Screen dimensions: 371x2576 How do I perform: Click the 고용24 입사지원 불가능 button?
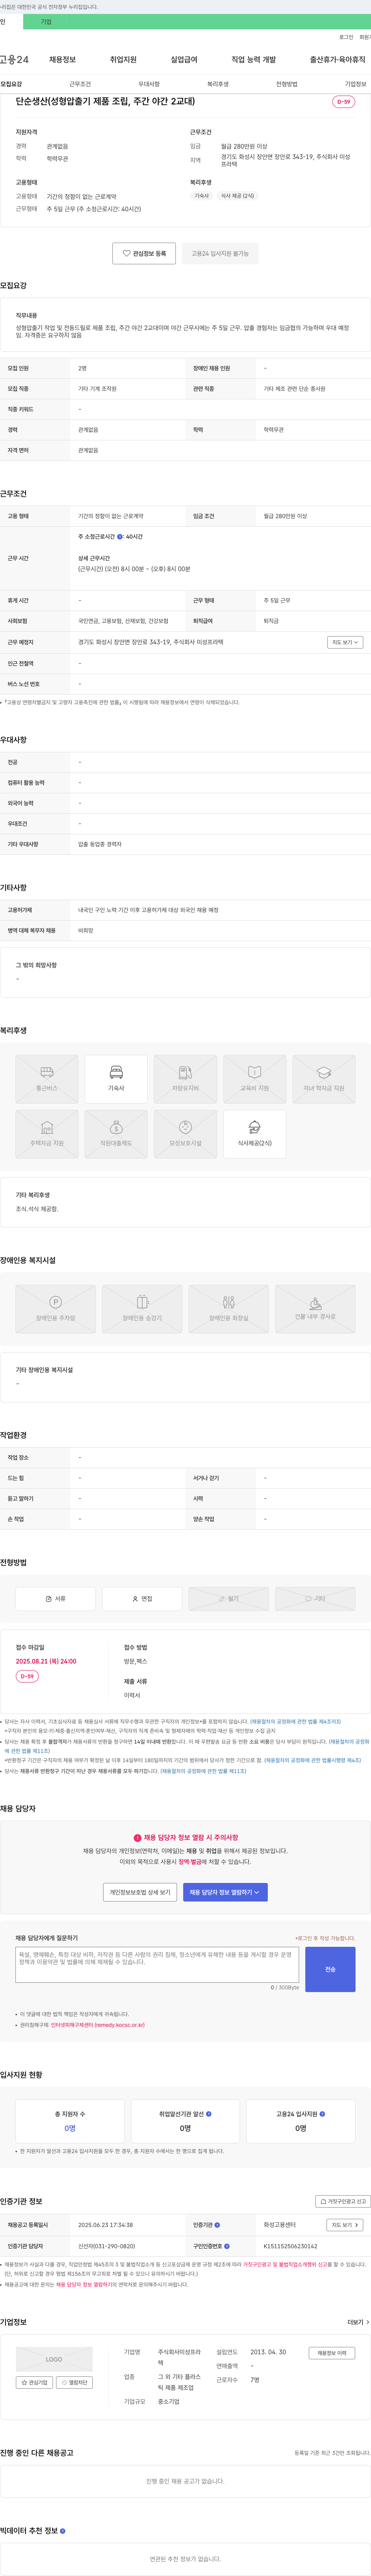[x=220, y=254]
